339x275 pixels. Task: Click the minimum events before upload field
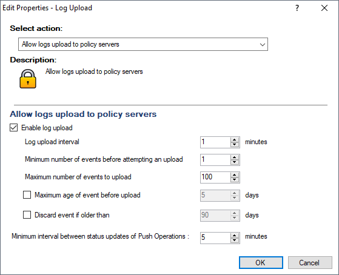click(215, 160)
